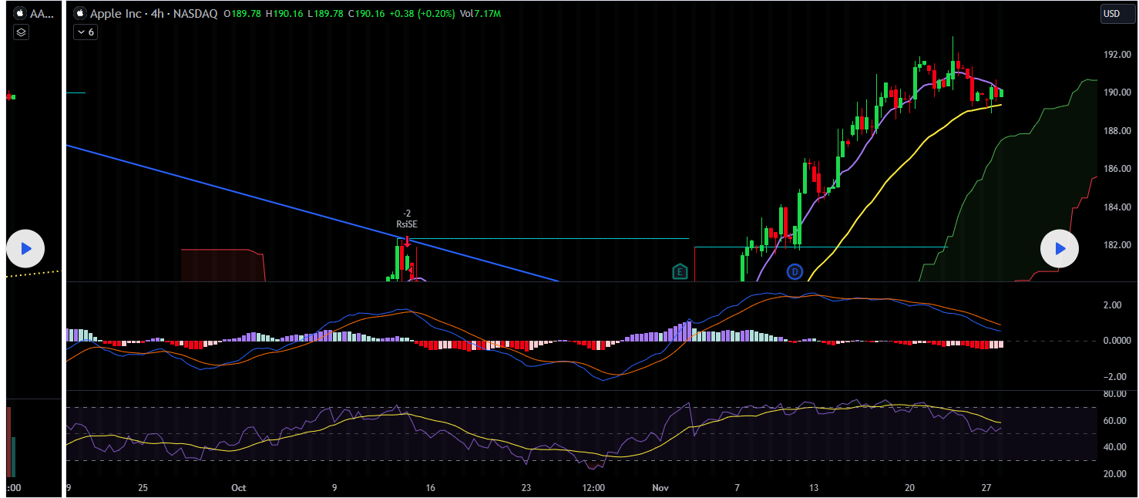Image resolution: width=1139 pixels, height=498 pixels.
Task: Click the 182.00 price axis label
Action: click(x=1116, y=245)
